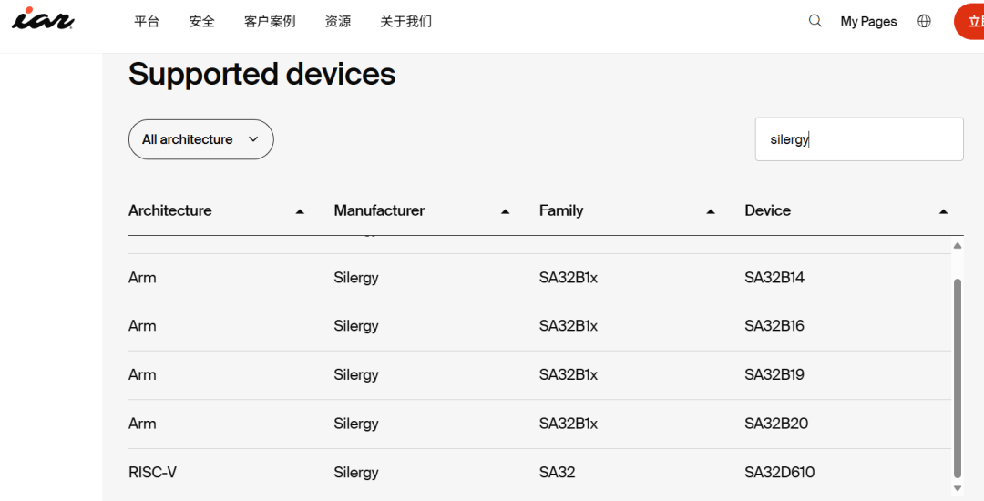This screenshot has height=501, width=984.
Task: Click the table's vertical scrollbar thumb
Action: (957, 378)
